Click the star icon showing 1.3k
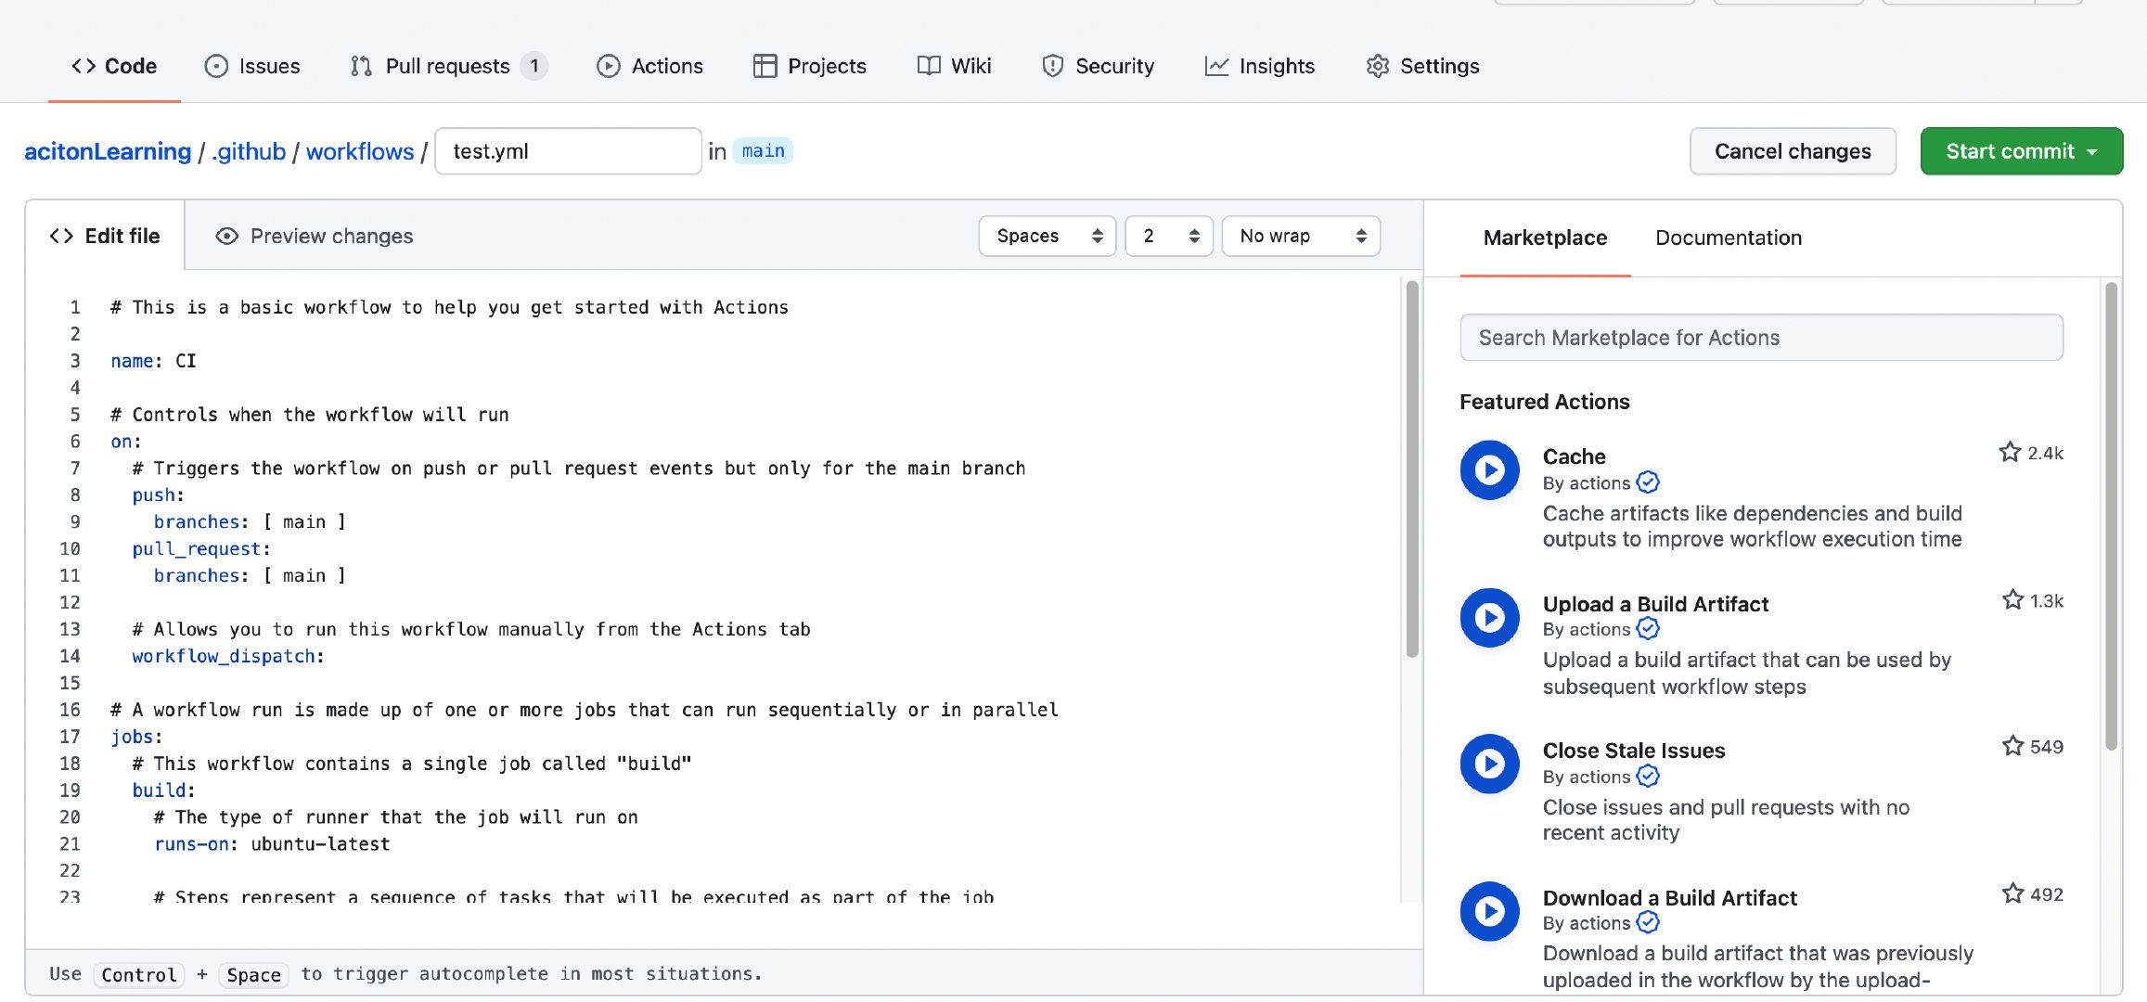 tap(2012, 600)
